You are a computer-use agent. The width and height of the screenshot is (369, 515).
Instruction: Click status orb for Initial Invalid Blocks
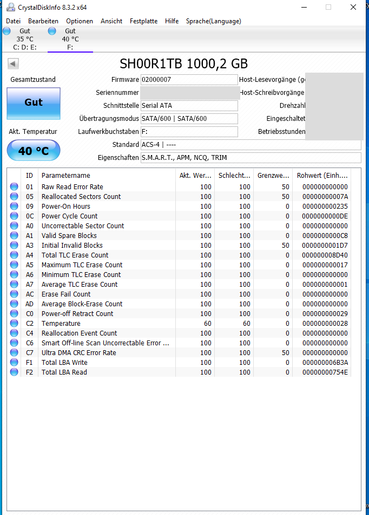[x=14, y=245]
